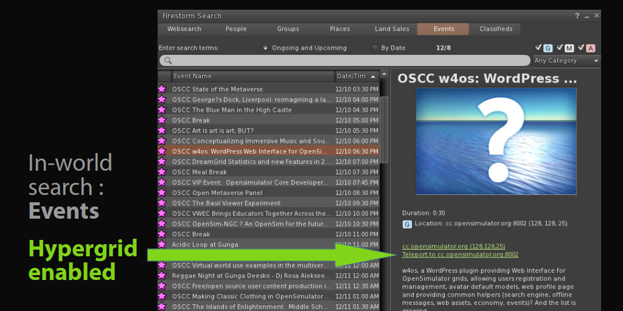Select Acidic Loop at Gunga event
The width and height of the screenshot is (623, 311).
click(268, 244)
